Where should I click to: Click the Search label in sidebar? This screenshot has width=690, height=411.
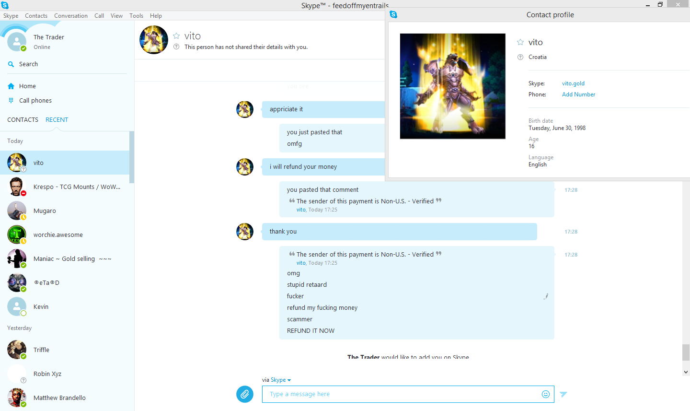28,64
